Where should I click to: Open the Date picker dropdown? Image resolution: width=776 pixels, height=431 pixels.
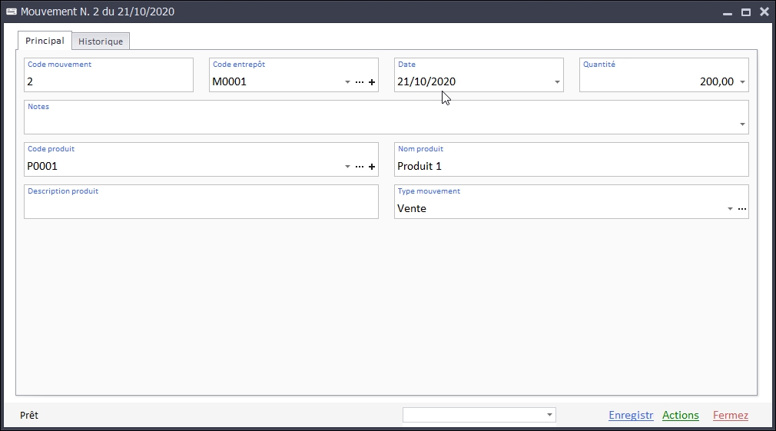[557, 82]
